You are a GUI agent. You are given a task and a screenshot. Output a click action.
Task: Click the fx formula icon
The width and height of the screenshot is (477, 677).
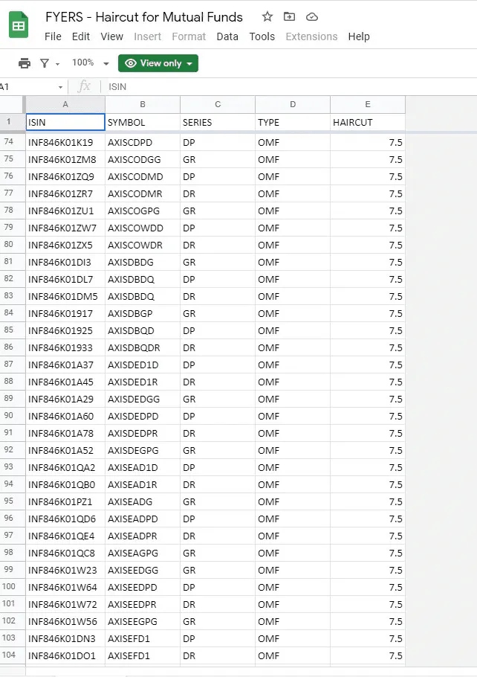click(x=85, y=87)
